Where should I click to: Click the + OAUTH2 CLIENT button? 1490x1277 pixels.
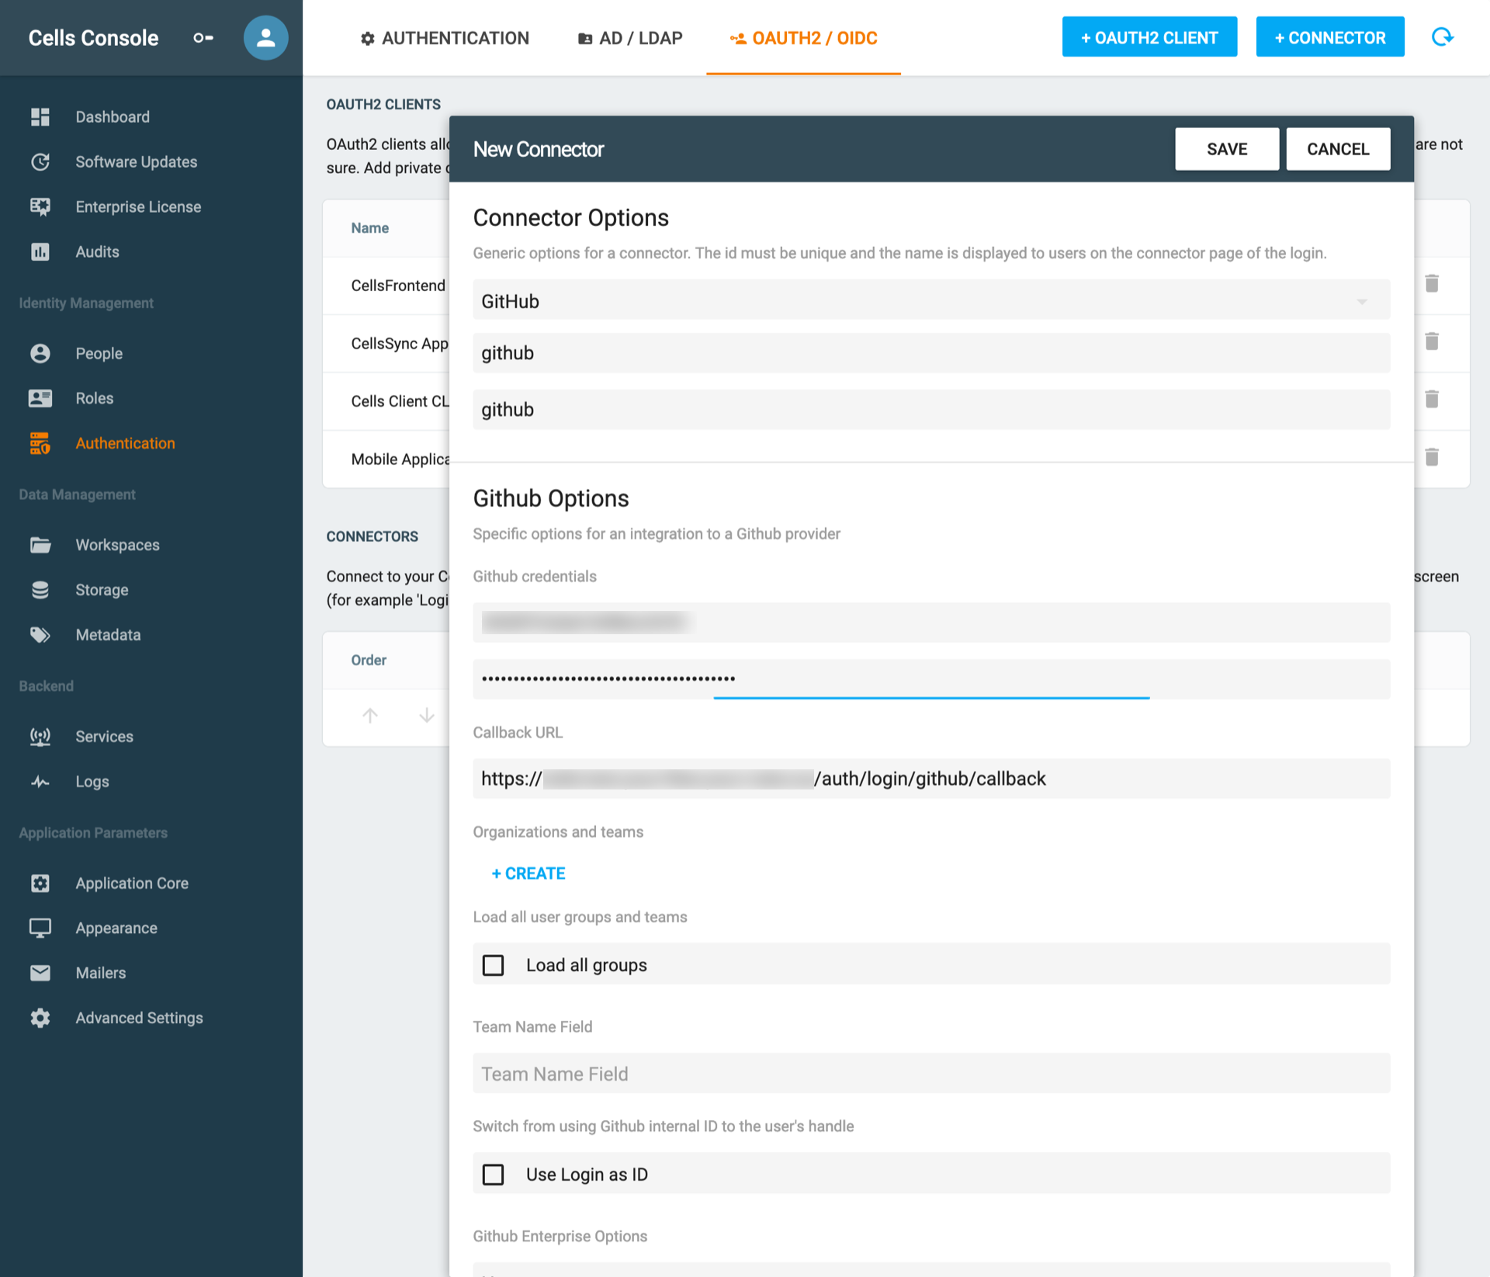click(1149, 37)
